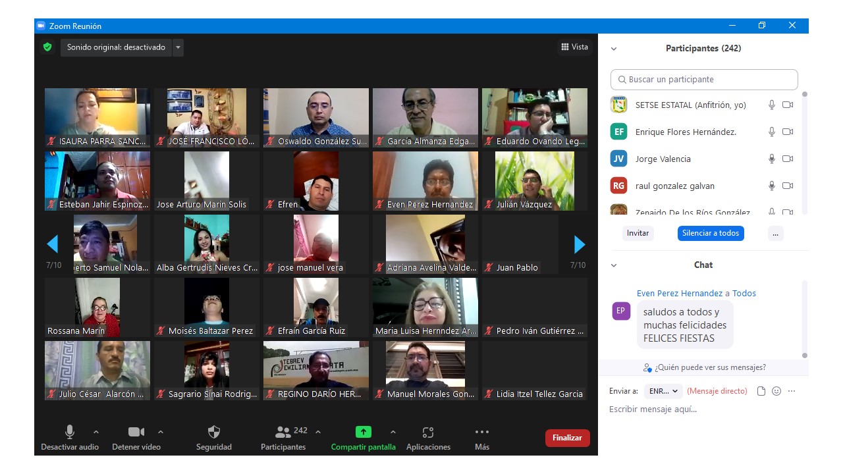
Task: Click muted mic icon on Moisés Baltazar Perez tile
Action: [x=161, y=331]
